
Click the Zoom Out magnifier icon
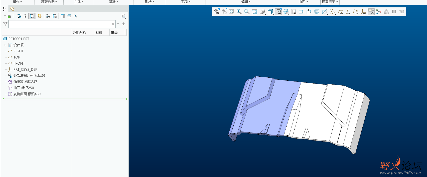(x=247, y=12)
